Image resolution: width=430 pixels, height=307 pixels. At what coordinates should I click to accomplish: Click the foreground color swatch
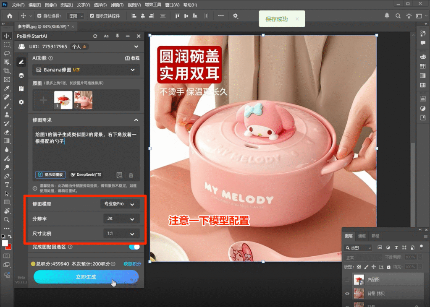pyautogui.click(x=5, y=243)
